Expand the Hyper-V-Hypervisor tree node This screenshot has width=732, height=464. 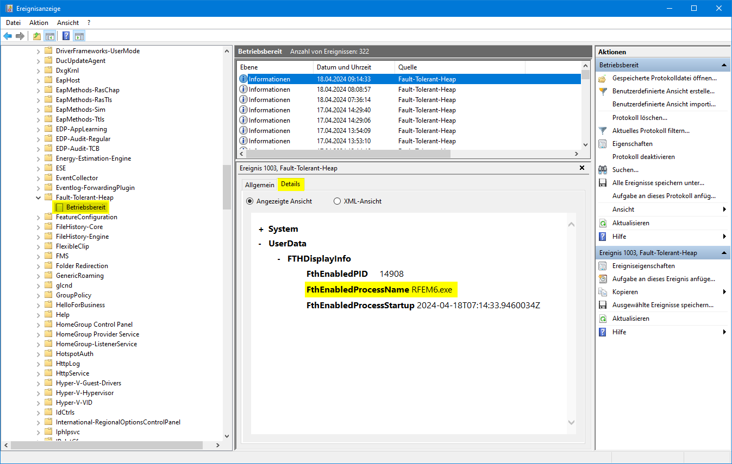pos(38,393)
